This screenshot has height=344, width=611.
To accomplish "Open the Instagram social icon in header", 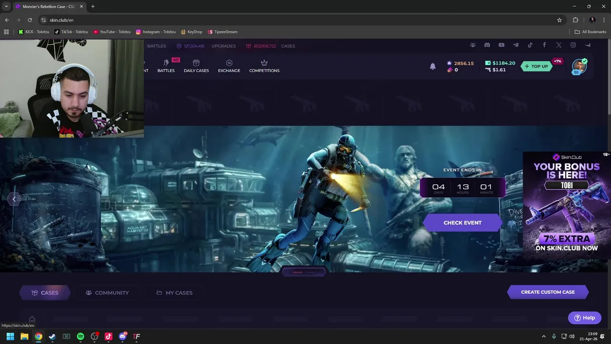I will 573,45.
